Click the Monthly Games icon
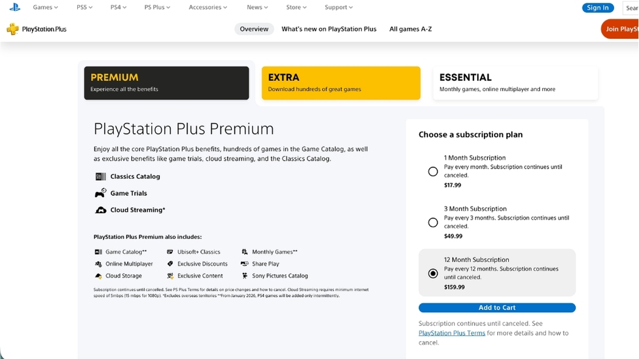Screen dimensions: 639x359 coord(245,252)
